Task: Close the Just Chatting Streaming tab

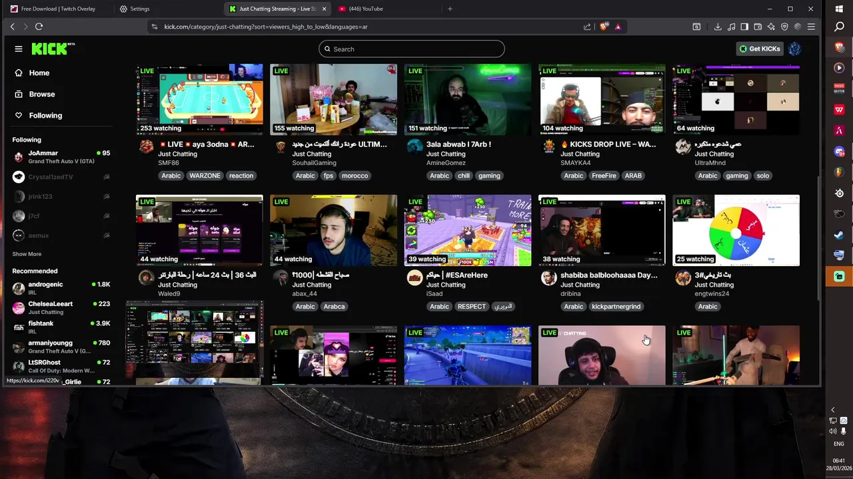Action: coord(325,9)
